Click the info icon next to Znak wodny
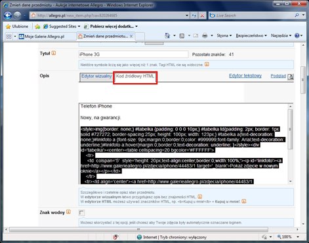 68,212
